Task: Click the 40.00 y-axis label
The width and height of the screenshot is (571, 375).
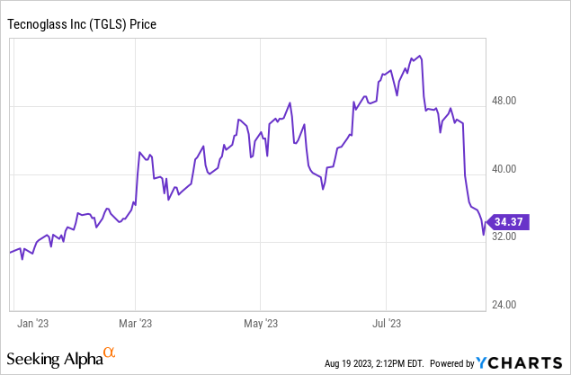Action: (x=503, y=169)
